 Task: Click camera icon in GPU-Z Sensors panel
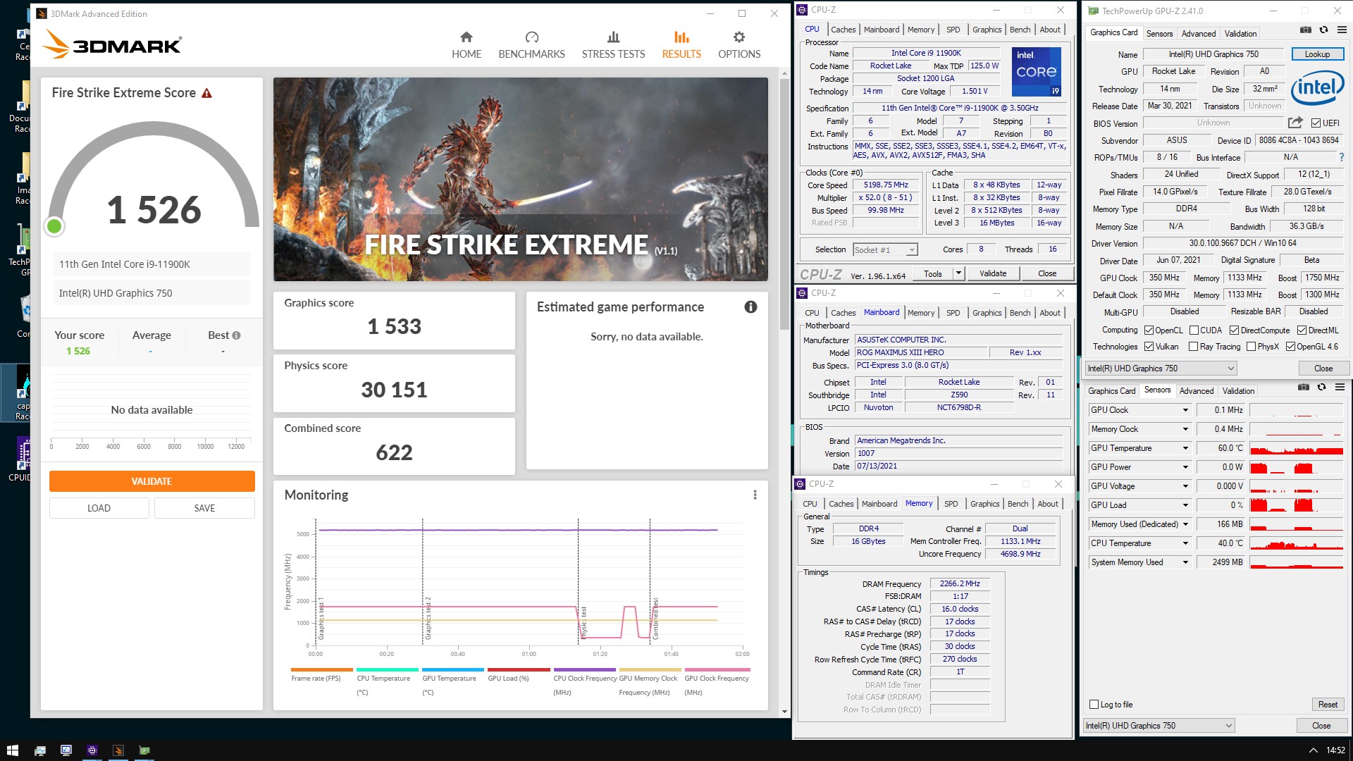point(1303,388)
